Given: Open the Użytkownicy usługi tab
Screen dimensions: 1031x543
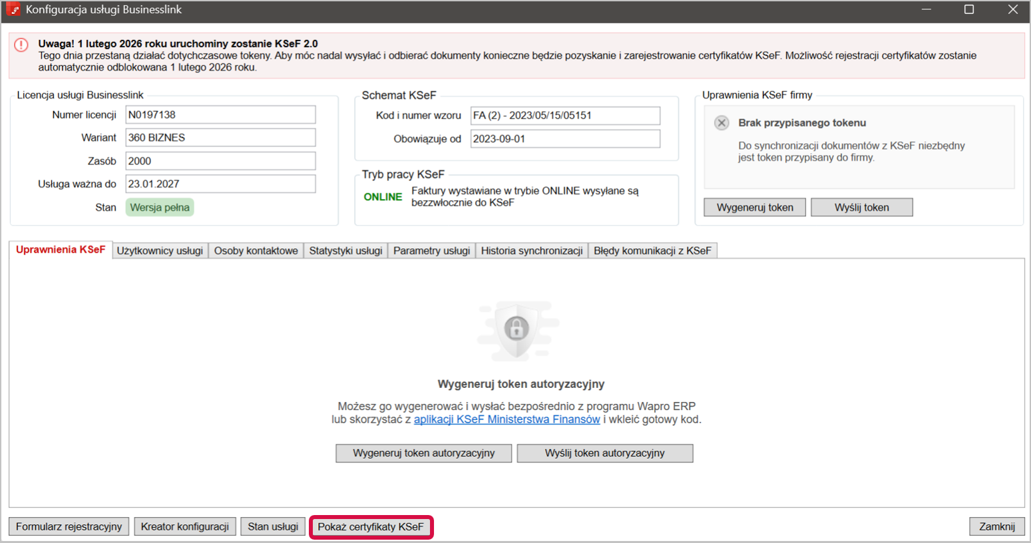Looking at the screenshot, I should click(160, 251).
